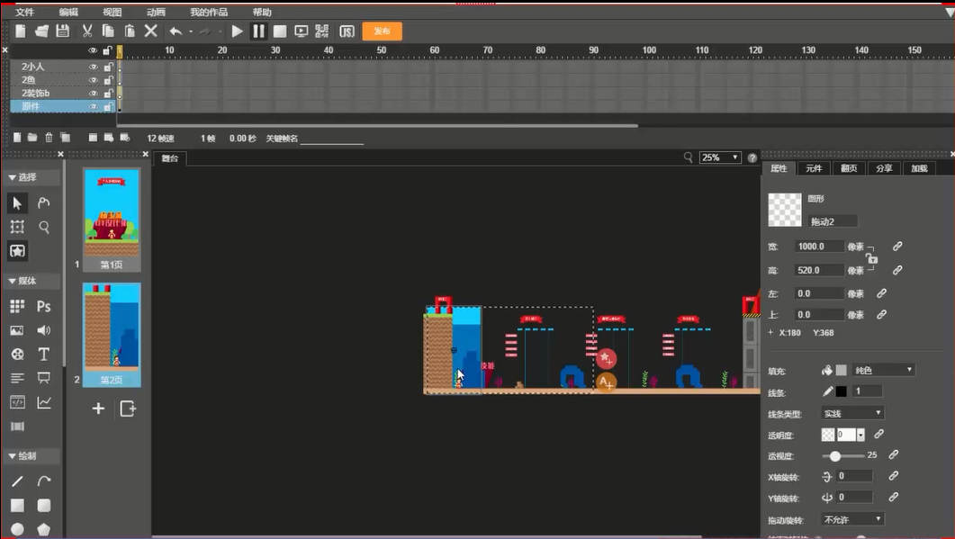Image resolution: width=955 pixels, height=539 pixels.
Task: Click the monitor preview icon
Action: click(x=301, y=31)
